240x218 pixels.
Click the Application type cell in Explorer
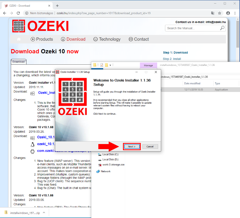click(x=221, y=90)
